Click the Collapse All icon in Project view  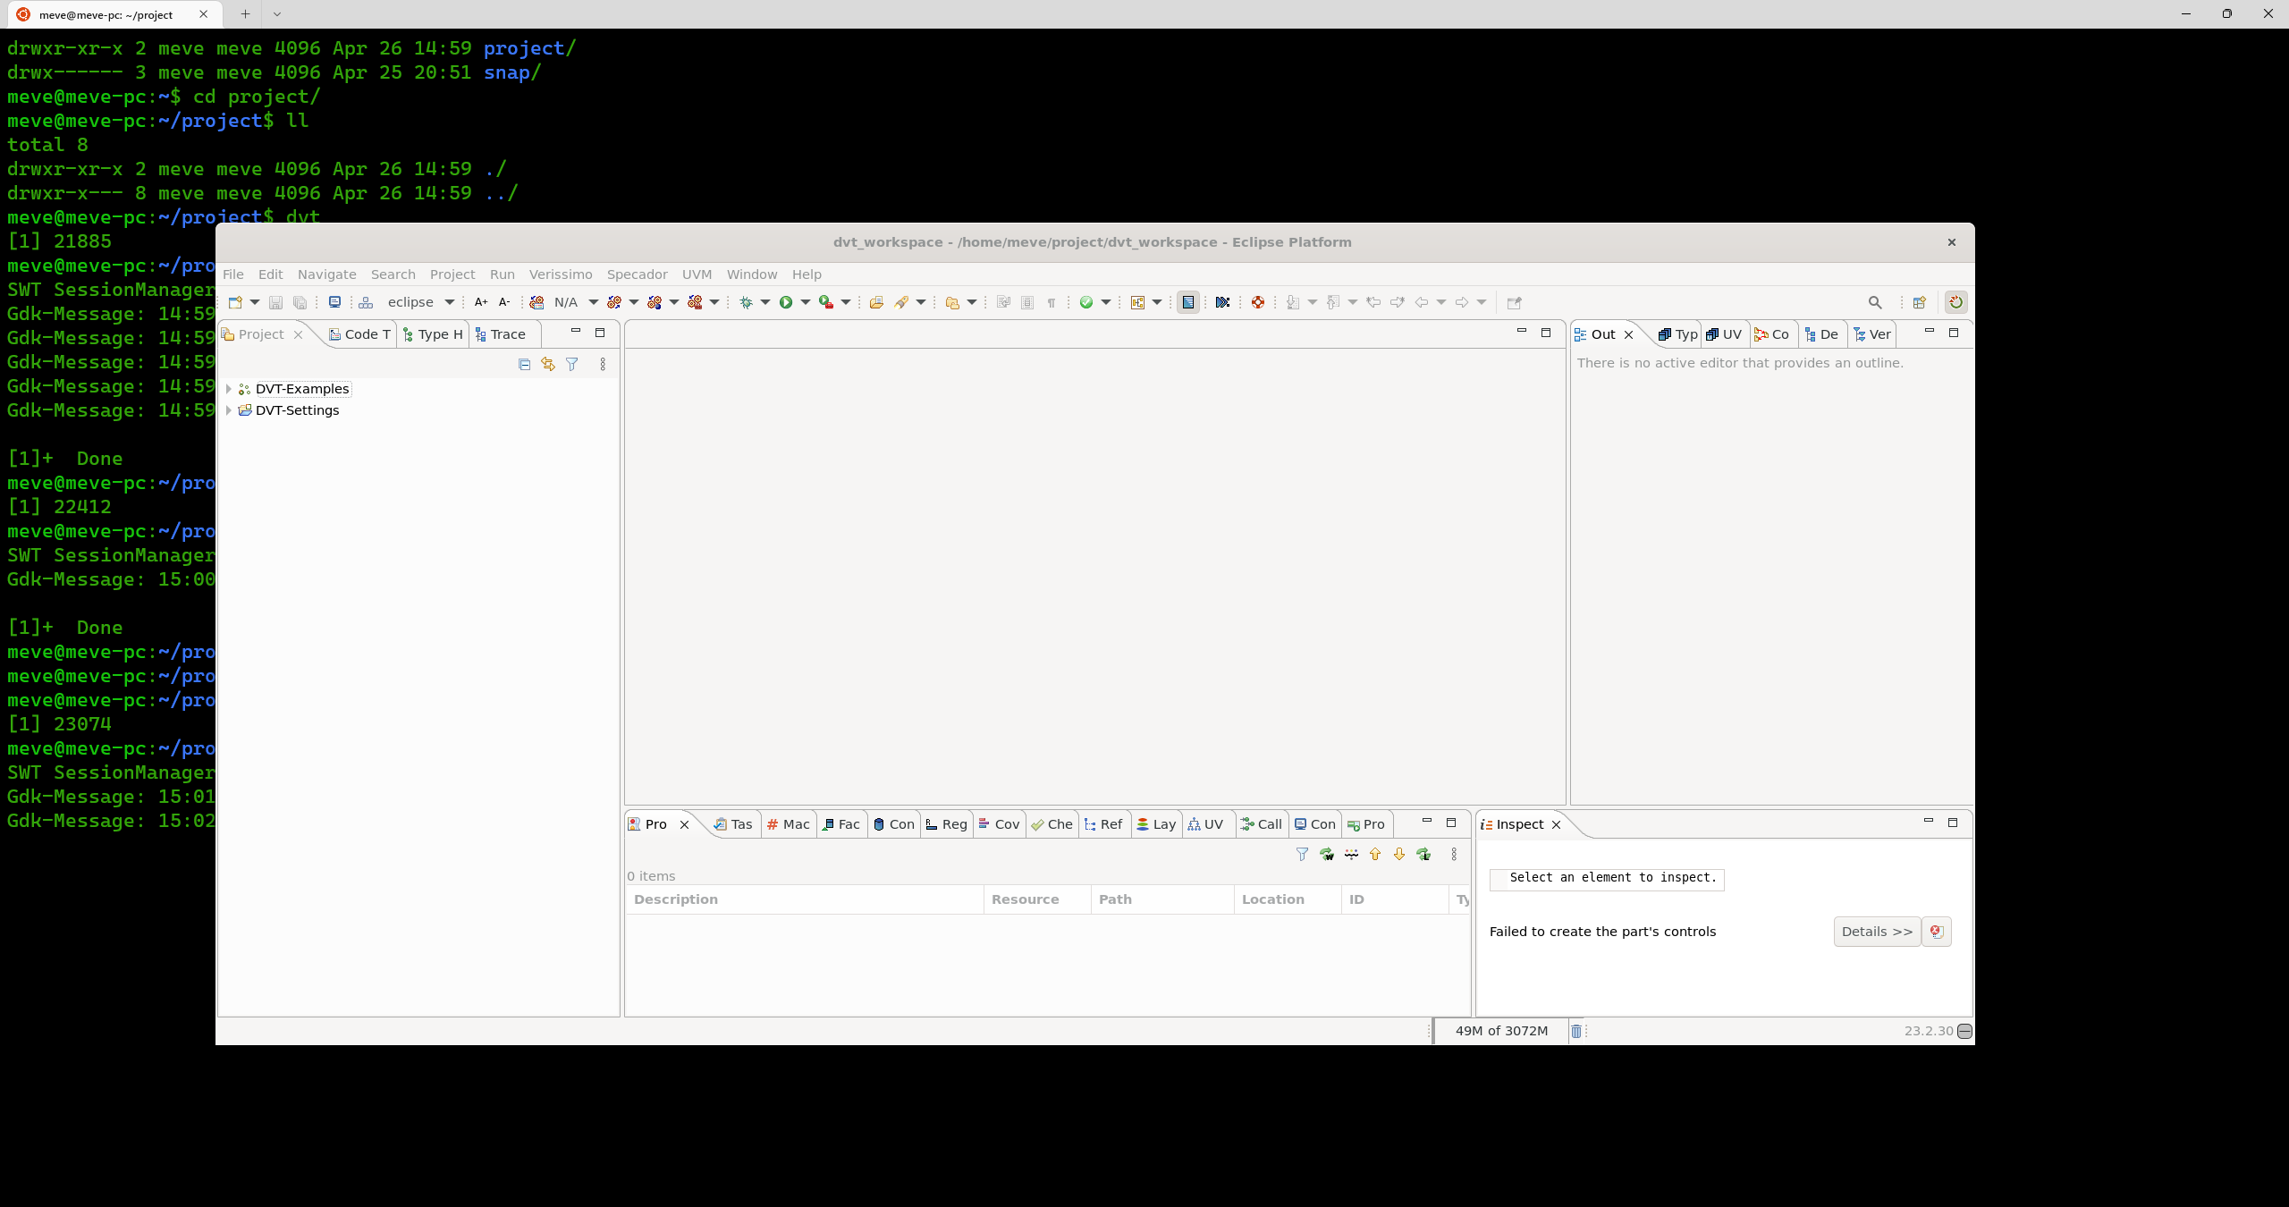coord(524,364)
